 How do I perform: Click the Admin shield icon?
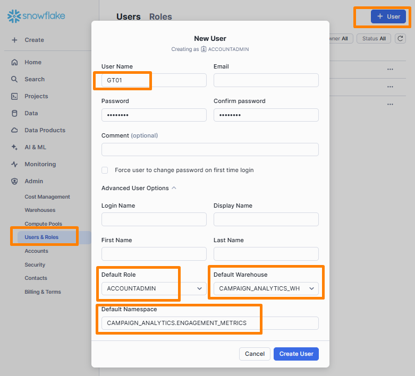pos(14,181)
